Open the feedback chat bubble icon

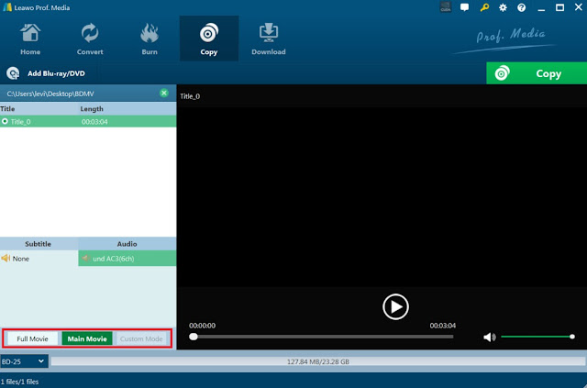coord(465,7)
